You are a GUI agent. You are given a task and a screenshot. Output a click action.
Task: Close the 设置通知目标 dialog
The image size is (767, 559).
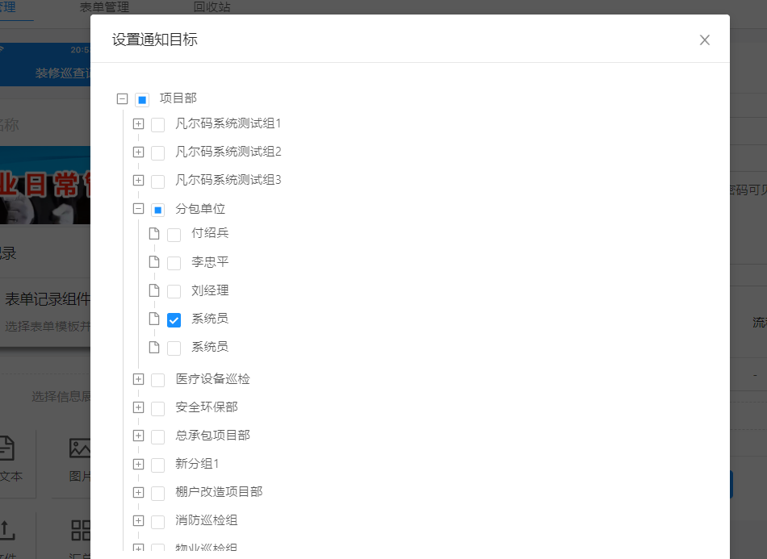704,40
